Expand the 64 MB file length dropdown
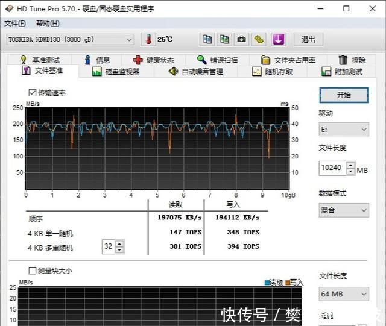Screen dimensions: 386x326 [x=344, y=294]
